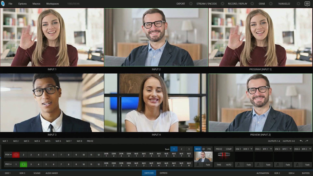Open DSK 1 source dropdown DDR 1

pyautogui.click(x=248, y=149)
